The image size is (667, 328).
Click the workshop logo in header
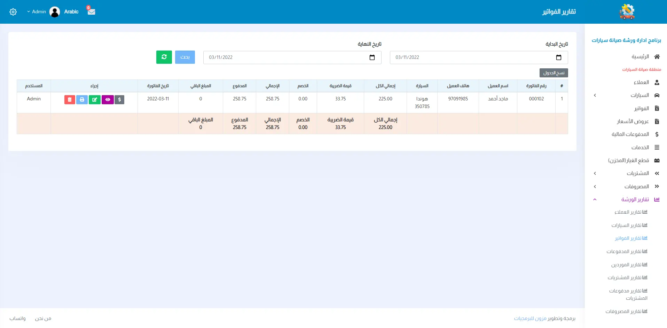[x=627, y=12]
